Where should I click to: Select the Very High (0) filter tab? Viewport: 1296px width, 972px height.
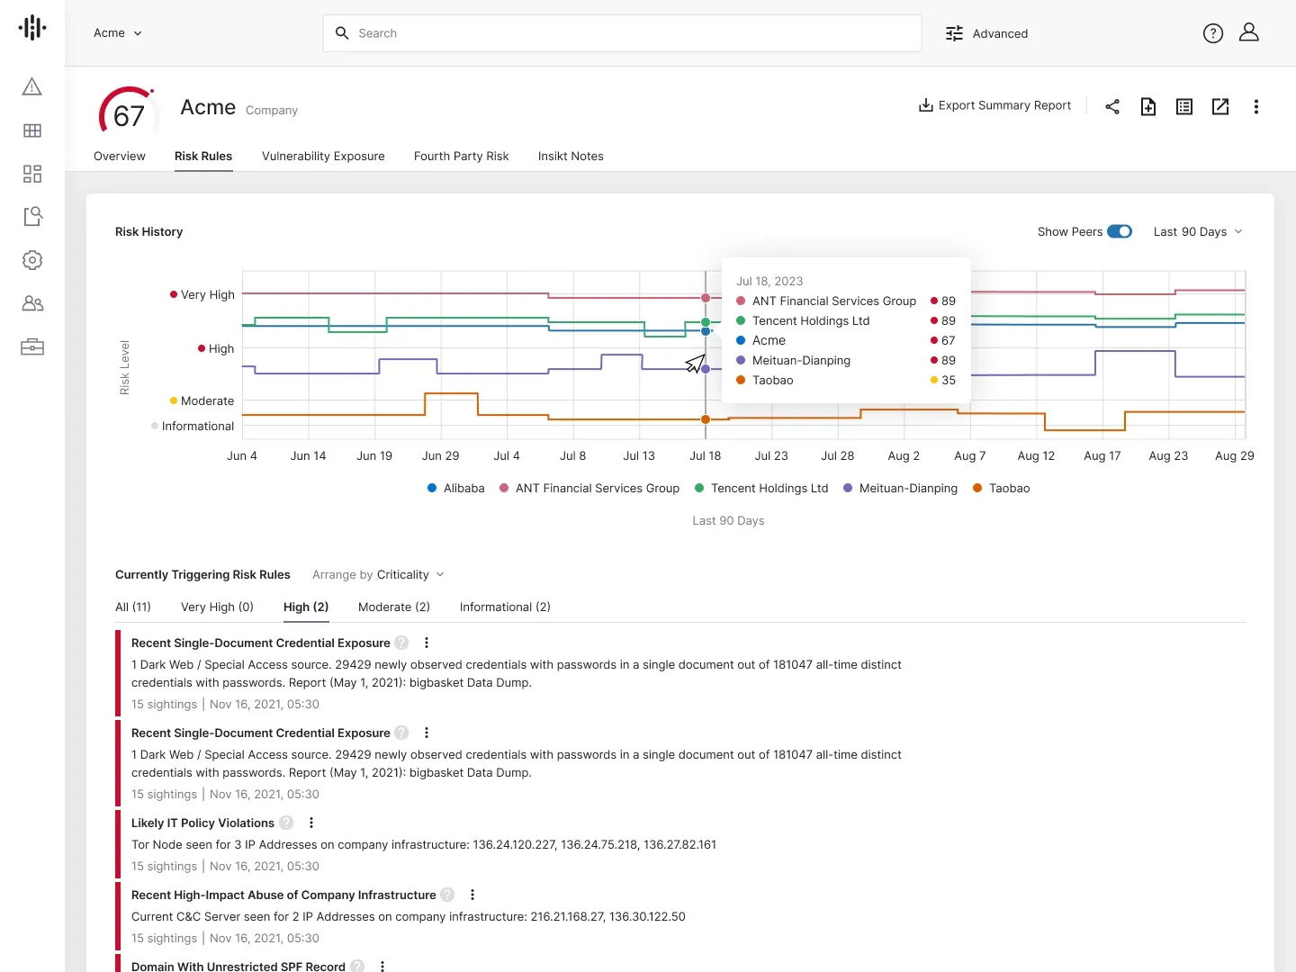(x=217, y=607)
